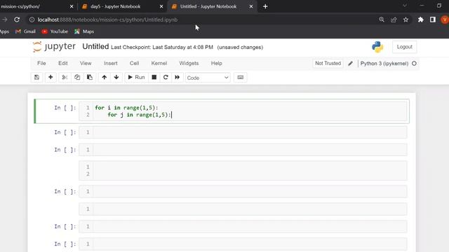Image resolution: width=449 pixels, height=252 pixels.
Task: Open the View menu
Action: click(86, 64)
